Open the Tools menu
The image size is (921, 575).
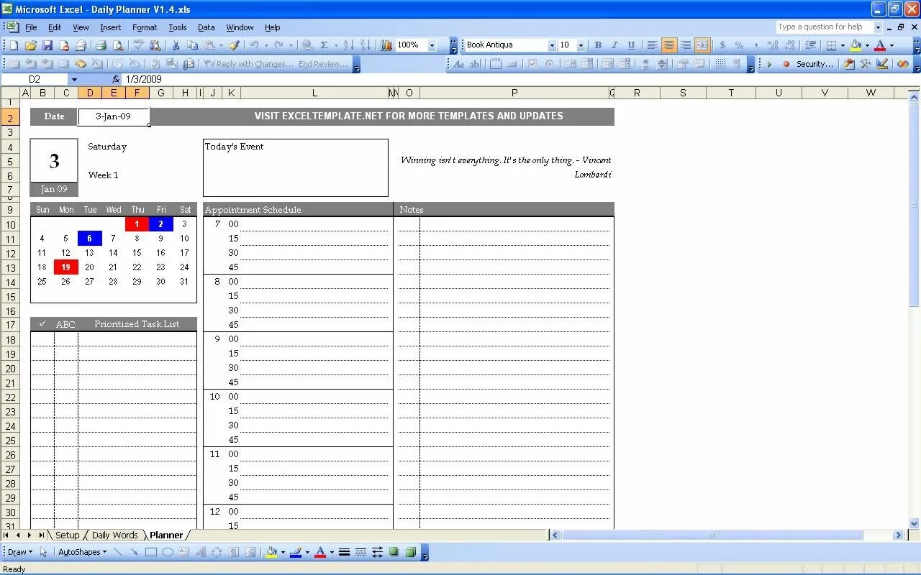[178, 27]
